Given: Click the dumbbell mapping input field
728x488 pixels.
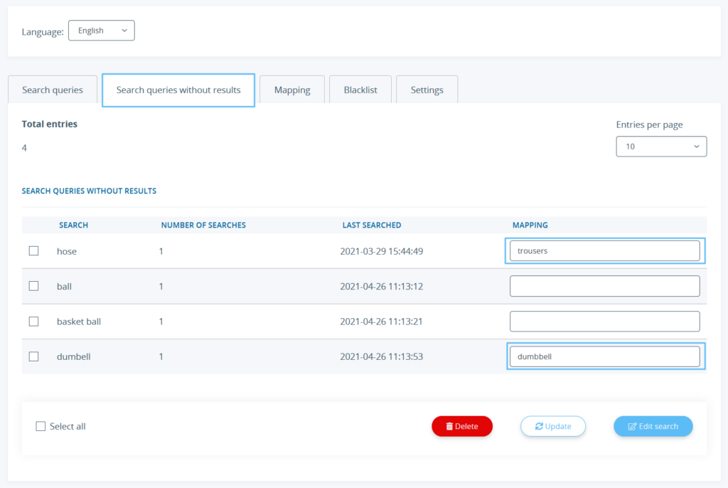Looking at the screenshot, I should click(604, 356).
